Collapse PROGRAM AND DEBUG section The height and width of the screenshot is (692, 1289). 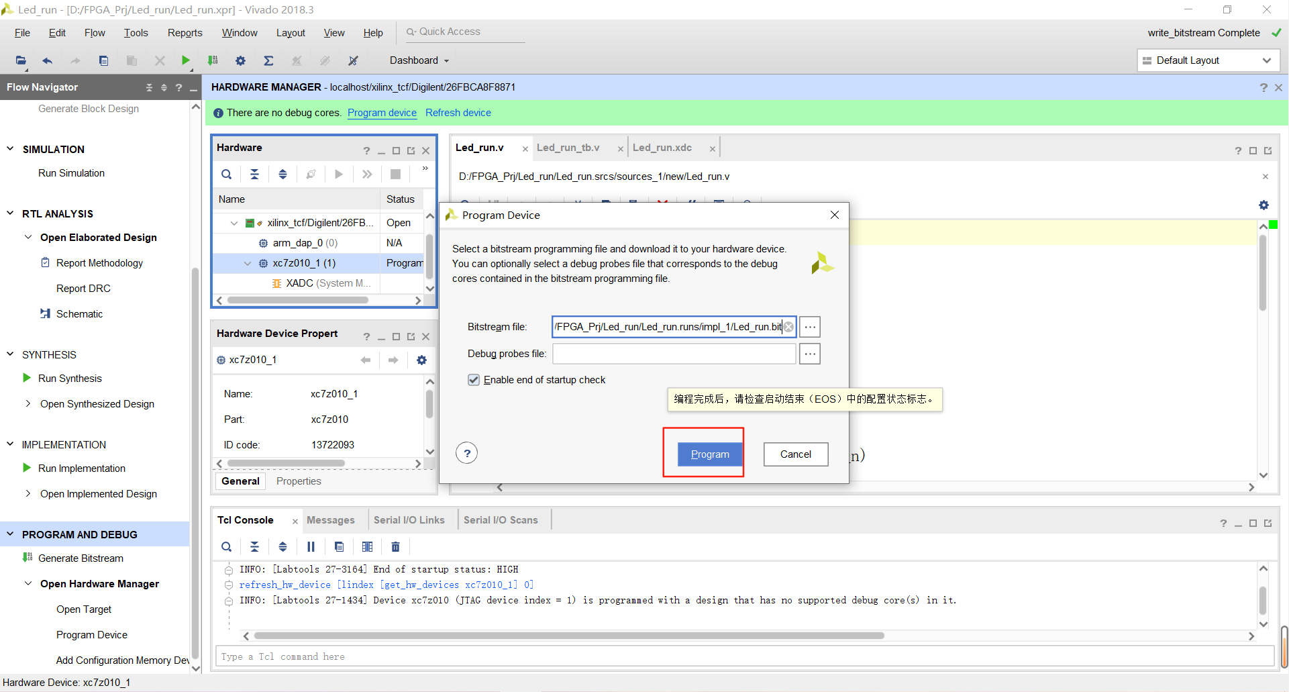(x=10, y=534)
